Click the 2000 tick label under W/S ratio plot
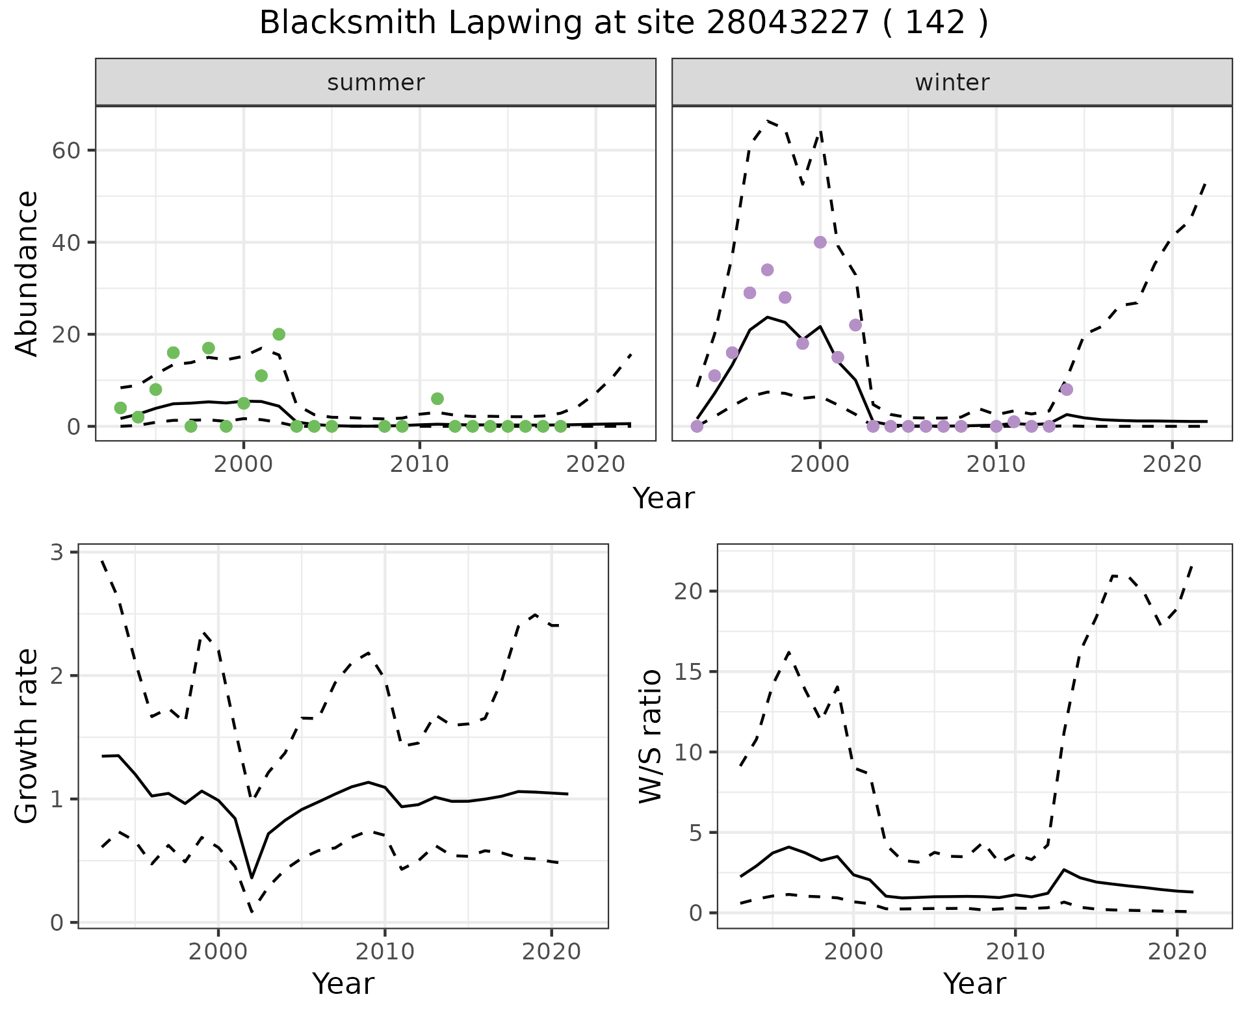The image size is (1248, 1014). tap(853, 952)
